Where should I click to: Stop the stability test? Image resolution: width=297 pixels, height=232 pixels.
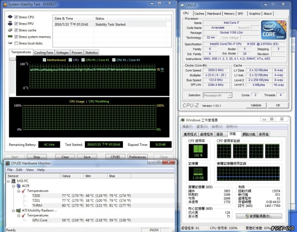37,157
